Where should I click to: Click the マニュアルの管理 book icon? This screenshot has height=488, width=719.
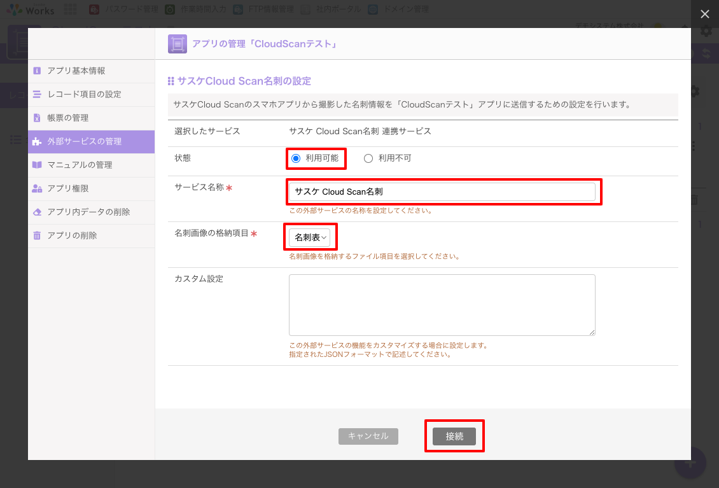[x=37, y=165]
